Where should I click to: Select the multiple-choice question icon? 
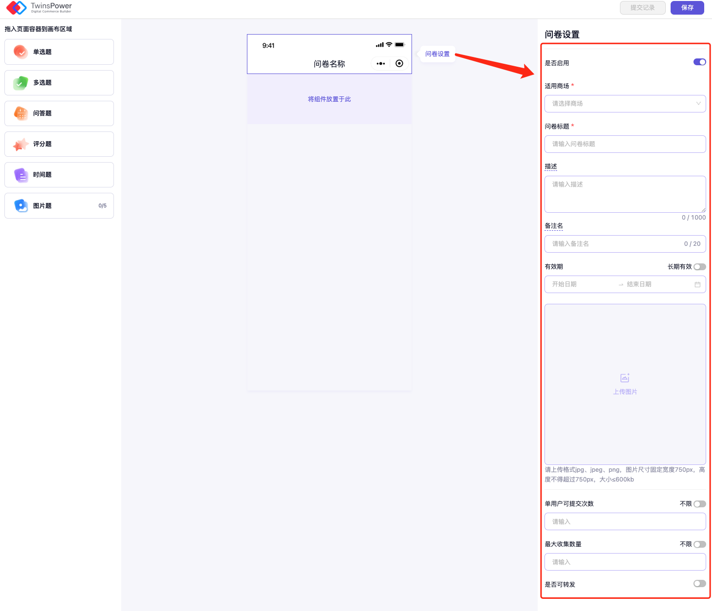(x=20, y=83)
